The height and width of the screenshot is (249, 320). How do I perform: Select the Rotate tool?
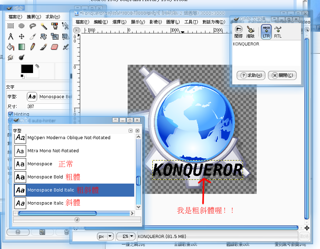pos(43,37)
